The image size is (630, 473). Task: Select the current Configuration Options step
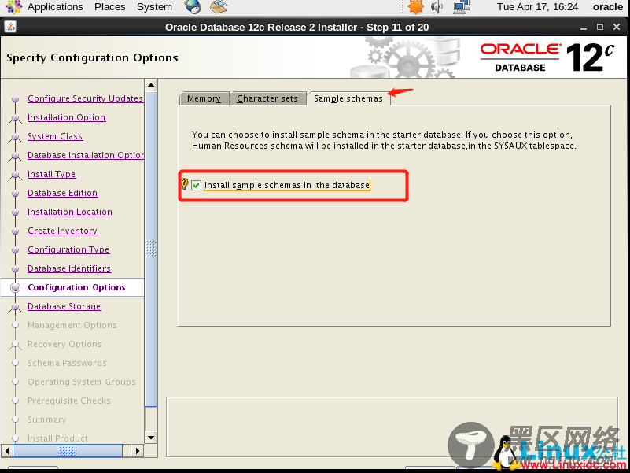pyautogui.click(x=76, y=287)
